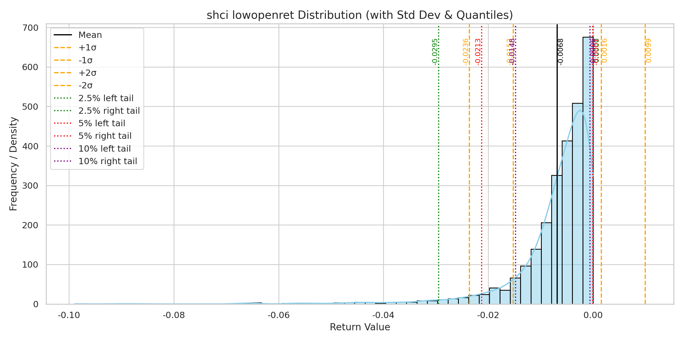Image resolution: width=684 pixels, height=342 pixels.
Task: Click the 10% left tail legend entry
Action: point(104,149)
